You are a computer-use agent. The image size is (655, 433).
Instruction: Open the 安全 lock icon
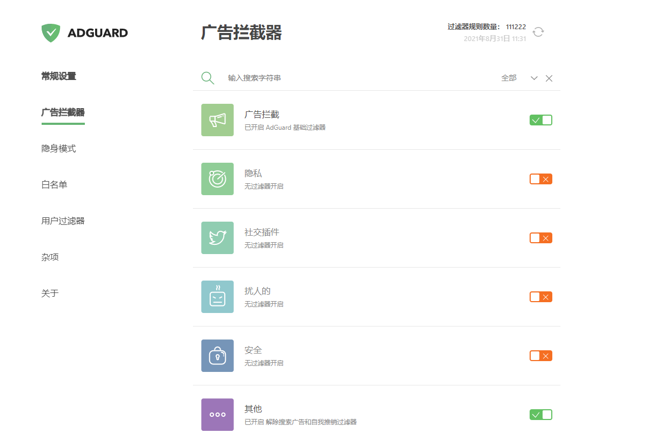tap(217, 356)
